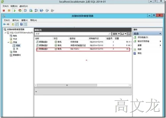Click the CD/DVD connect icon in VM toolbar
This screenshot has width=166, height=118.
point(47,10)
